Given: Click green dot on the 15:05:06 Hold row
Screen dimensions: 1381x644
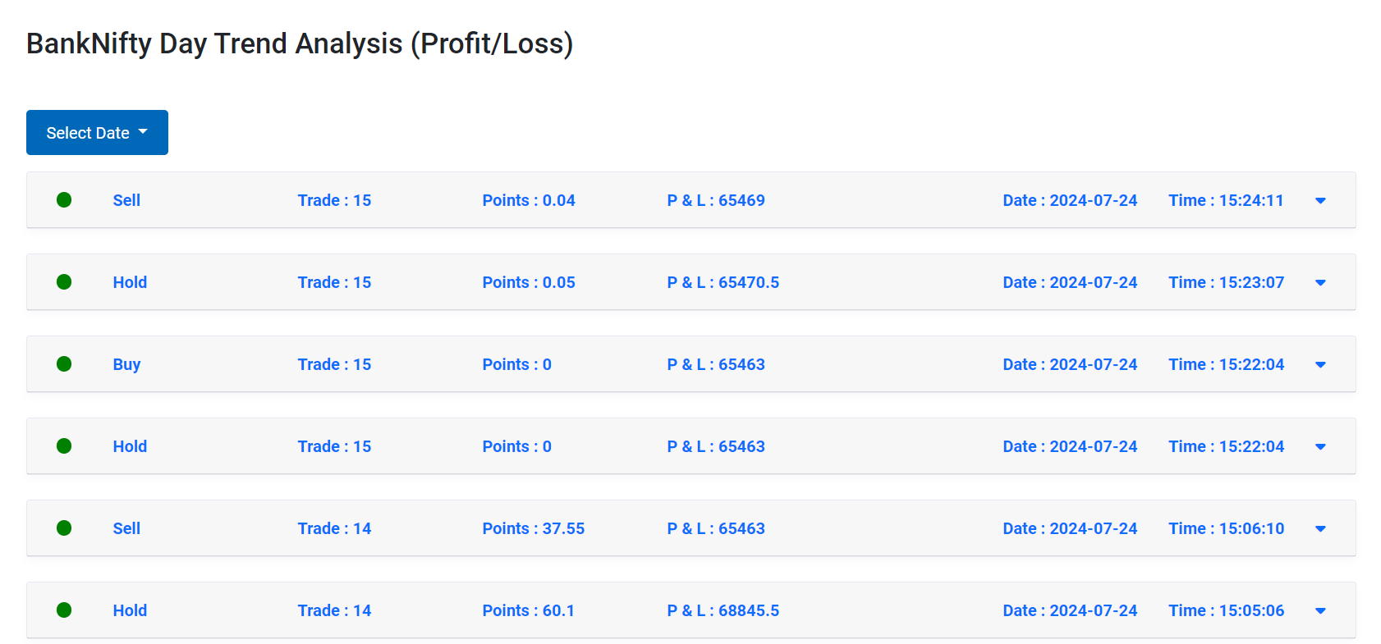Looking at the screenshot, I should pyautogui.click(x=64, y=610).
